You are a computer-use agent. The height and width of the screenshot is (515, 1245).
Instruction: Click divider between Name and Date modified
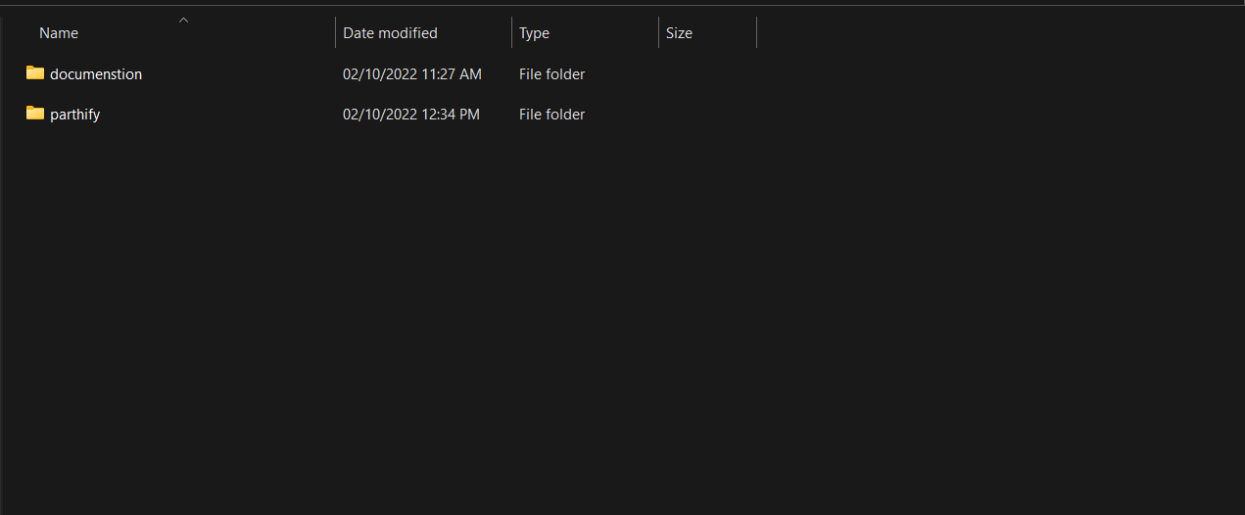coord(335,32)
